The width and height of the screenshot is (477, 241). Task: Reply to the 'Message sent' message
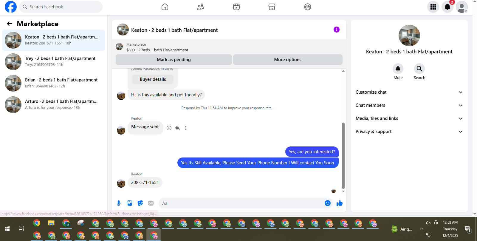pos(177,128)
